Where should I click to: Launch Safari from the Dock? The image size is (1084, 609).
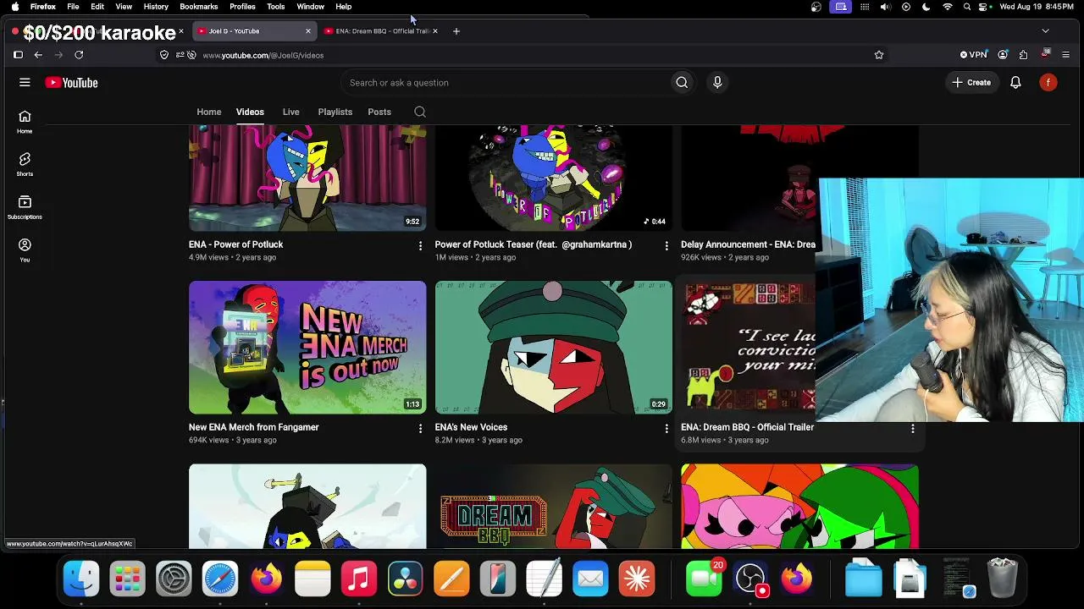[x=219, y=579]
